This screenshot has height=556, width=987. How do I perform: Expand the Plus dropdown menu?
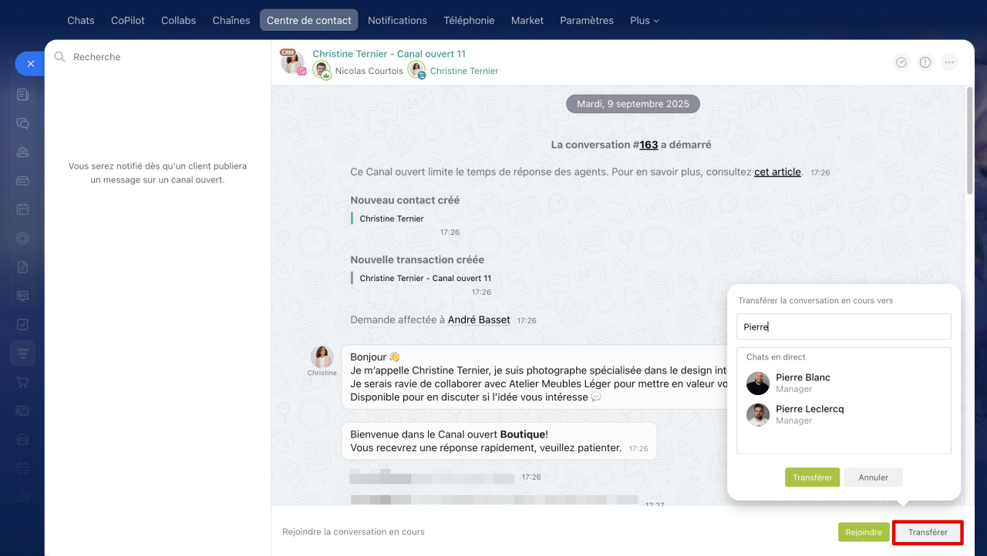(644, 21)
